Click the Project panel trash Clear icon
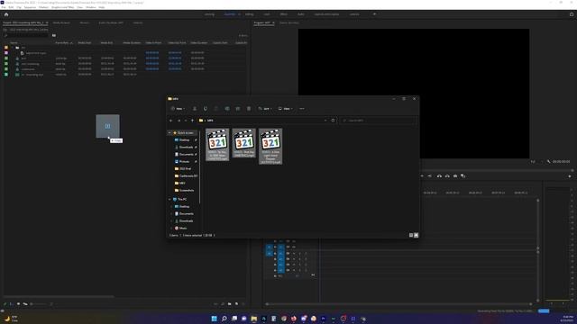This screenshot has height=324, width=577. [243, 304]
